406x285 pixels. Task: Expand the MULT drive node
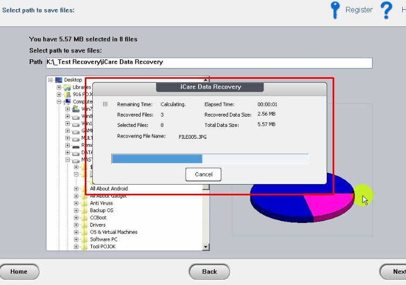coord(67,138)
